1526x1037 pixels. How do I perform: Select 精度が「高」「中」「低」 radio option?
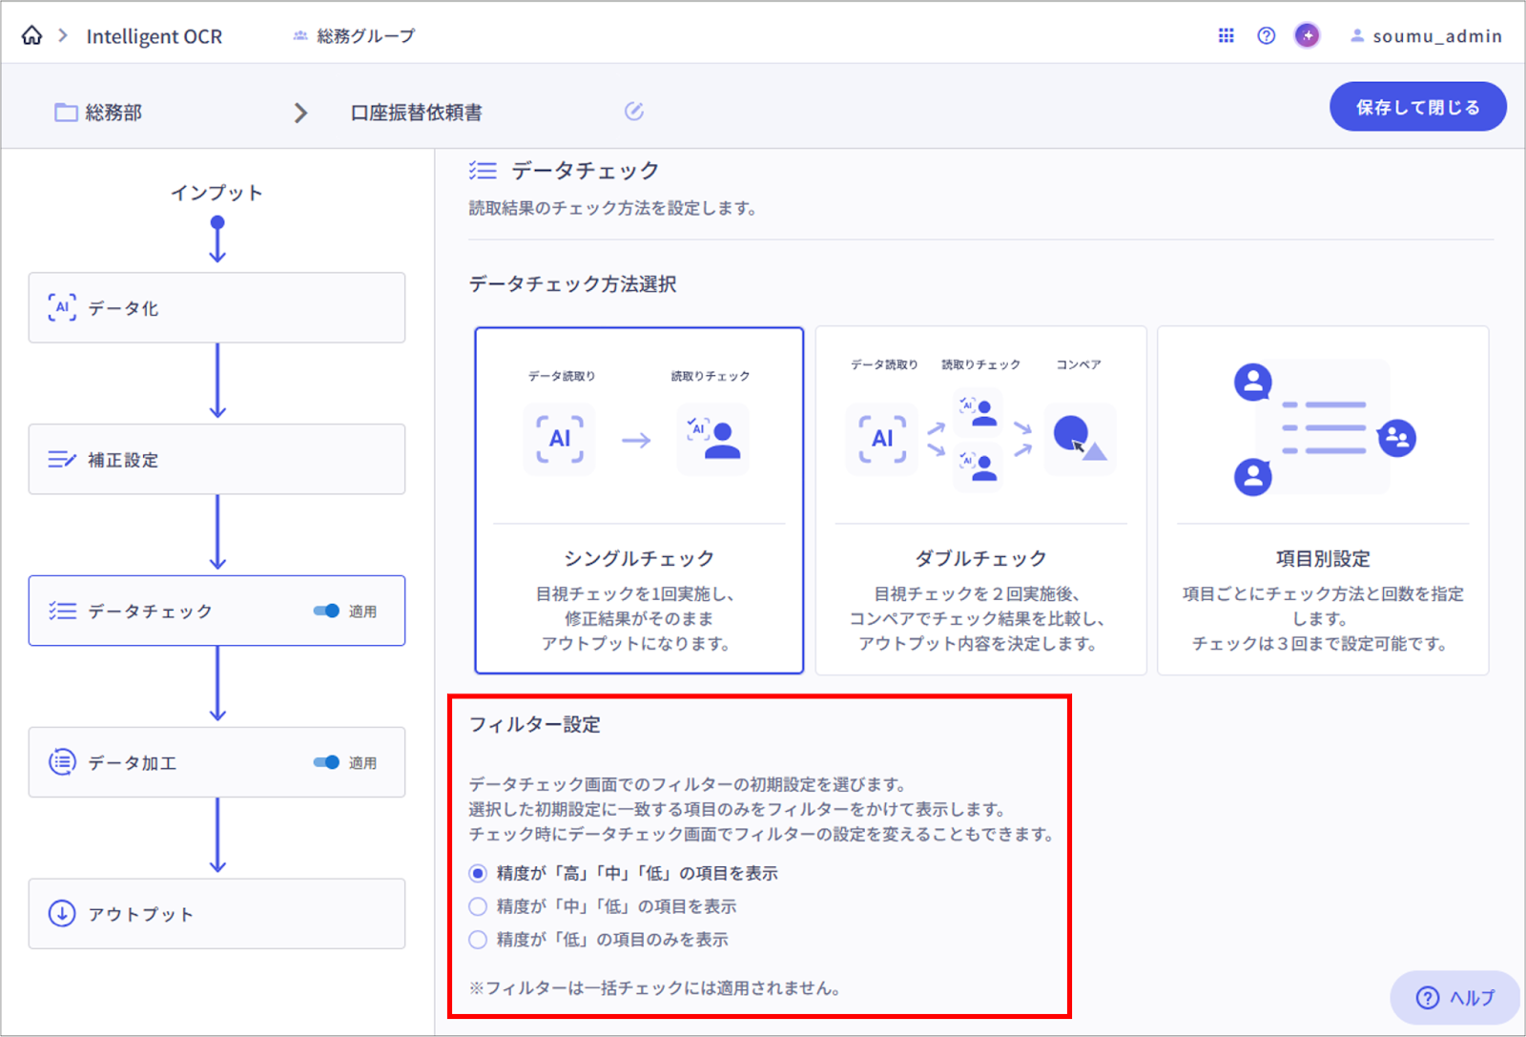pos(478,873)
